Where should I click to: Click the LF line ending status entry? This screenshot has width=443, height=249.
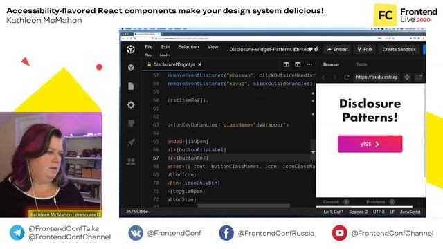392,212
